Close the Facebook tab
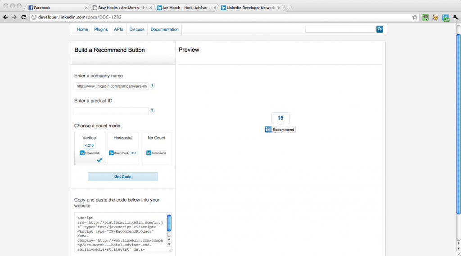 pyautogui.click(x=86, y=8)
